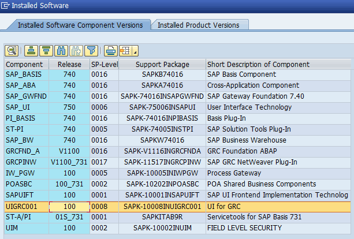Click the Release cell of UIGRC001 row
This screenshot has width=354, height=239.
tap(69, 207)
